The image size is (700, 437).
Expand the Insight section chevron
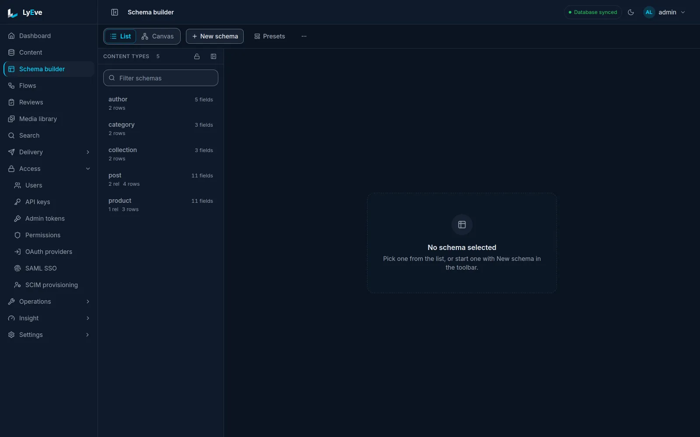[x=88, y=318]
